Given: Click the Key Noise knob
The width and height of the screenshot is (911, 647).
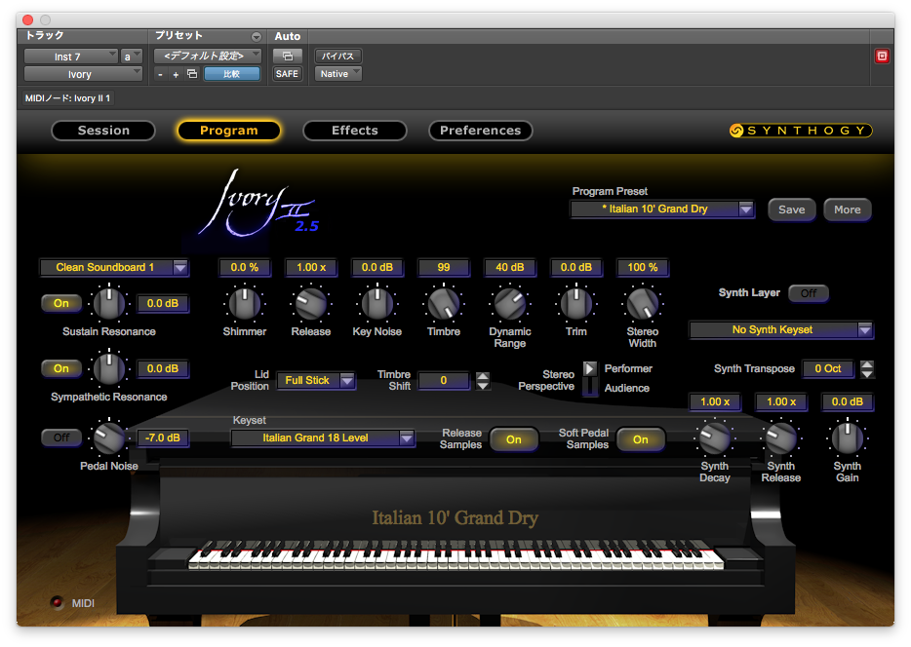Looking at the screenshot, I should tap(377, 303).
